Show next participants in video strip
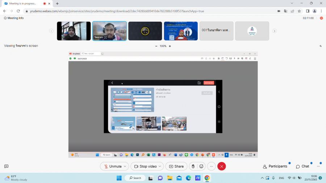Viewport: 326px width, 183px height. point(275,31)
